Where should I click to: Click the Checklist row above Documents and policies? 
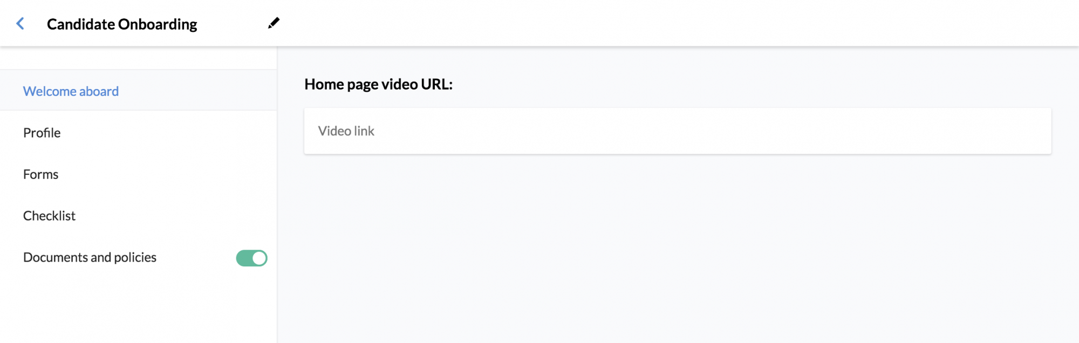pyautogui.click(x=138, y=216)
